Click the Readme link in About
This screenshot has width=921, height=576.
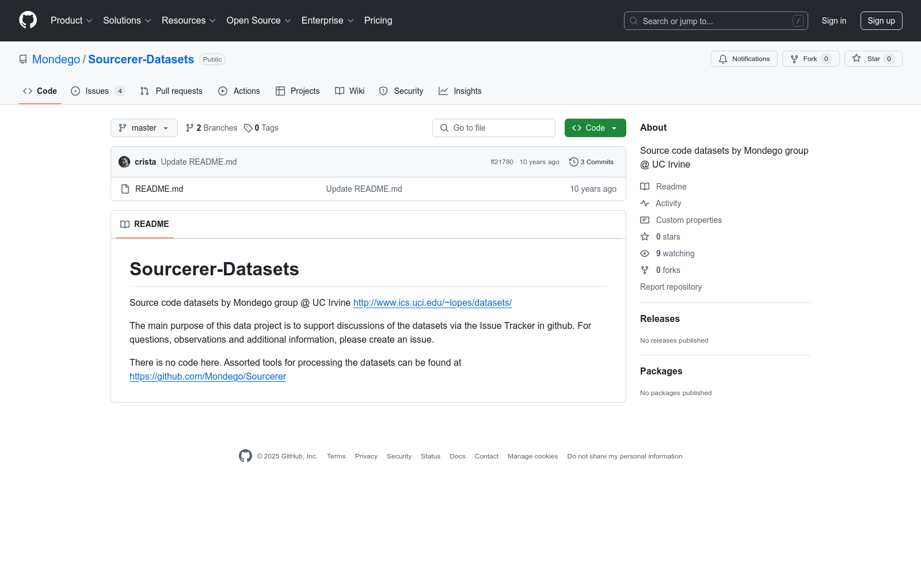coord(663,187)
